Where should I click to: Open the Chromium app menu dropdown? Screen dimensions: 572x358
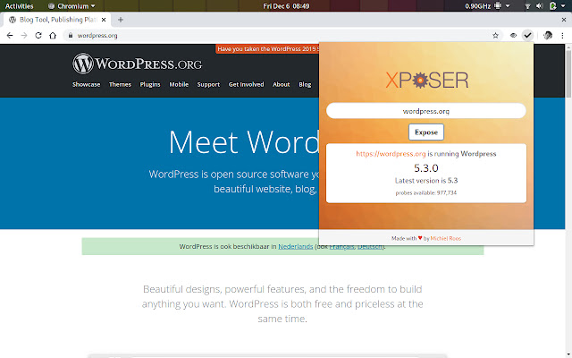(71, 6)
